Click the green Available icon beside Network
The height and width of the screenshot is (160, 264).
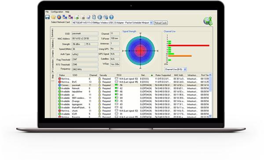[59, 88]
